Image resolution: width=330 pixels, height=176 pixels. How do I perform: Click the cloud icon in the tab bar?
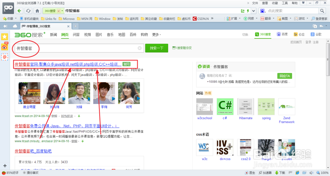coord(15,26)
